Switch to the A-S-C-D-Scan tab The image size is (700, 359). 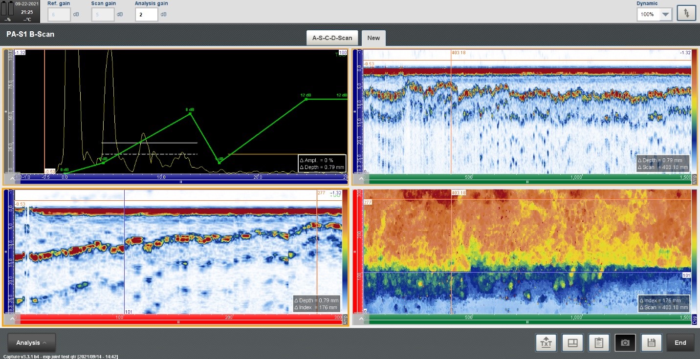[x=332, y=38]
